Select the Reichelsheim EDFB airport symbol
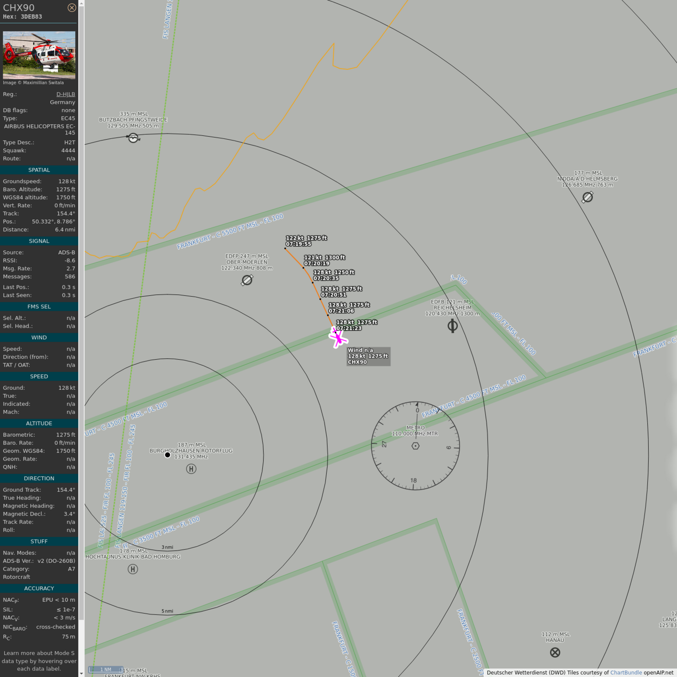677x677 pixels. pyautogui.click(x=452, y=326)
